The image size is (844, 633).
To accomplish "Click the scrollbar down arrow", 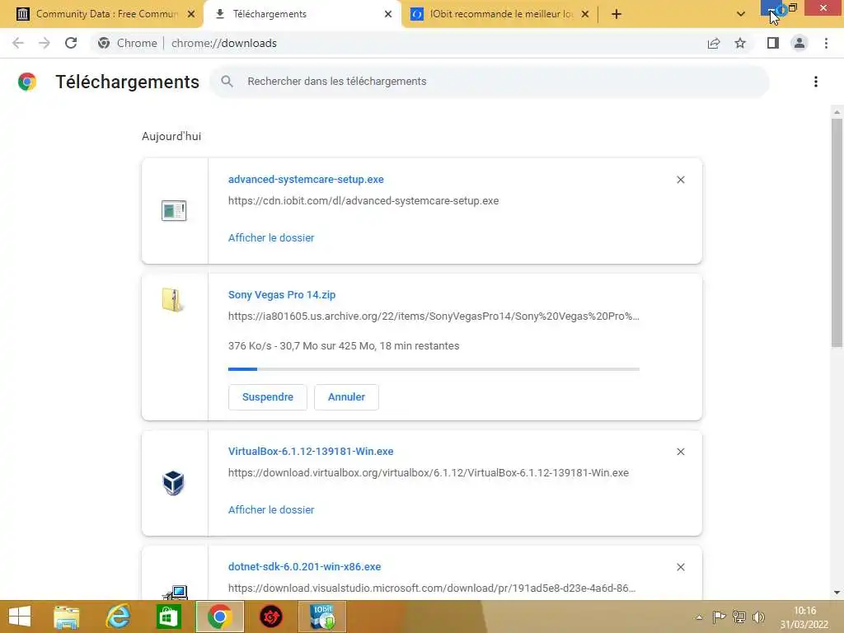I will pyautogui.click(x=837, y=593).
